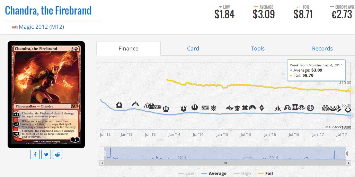Viewport: 355px width, 177px height.
Task: Click the 2014 label in range navigator
Action: (x=181, y=158)
